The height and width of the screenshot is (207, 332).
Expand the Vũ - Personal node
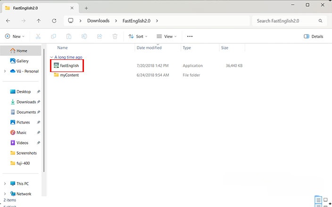[x=5, y=71]
